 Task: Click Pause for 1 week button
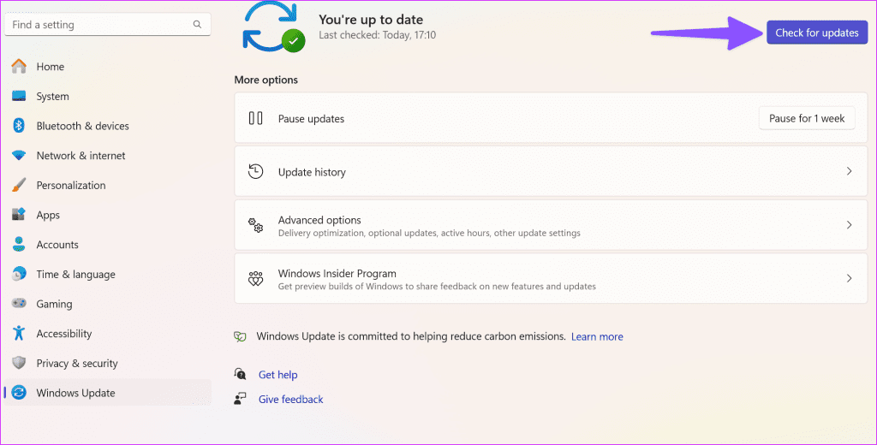click(807, 118)
